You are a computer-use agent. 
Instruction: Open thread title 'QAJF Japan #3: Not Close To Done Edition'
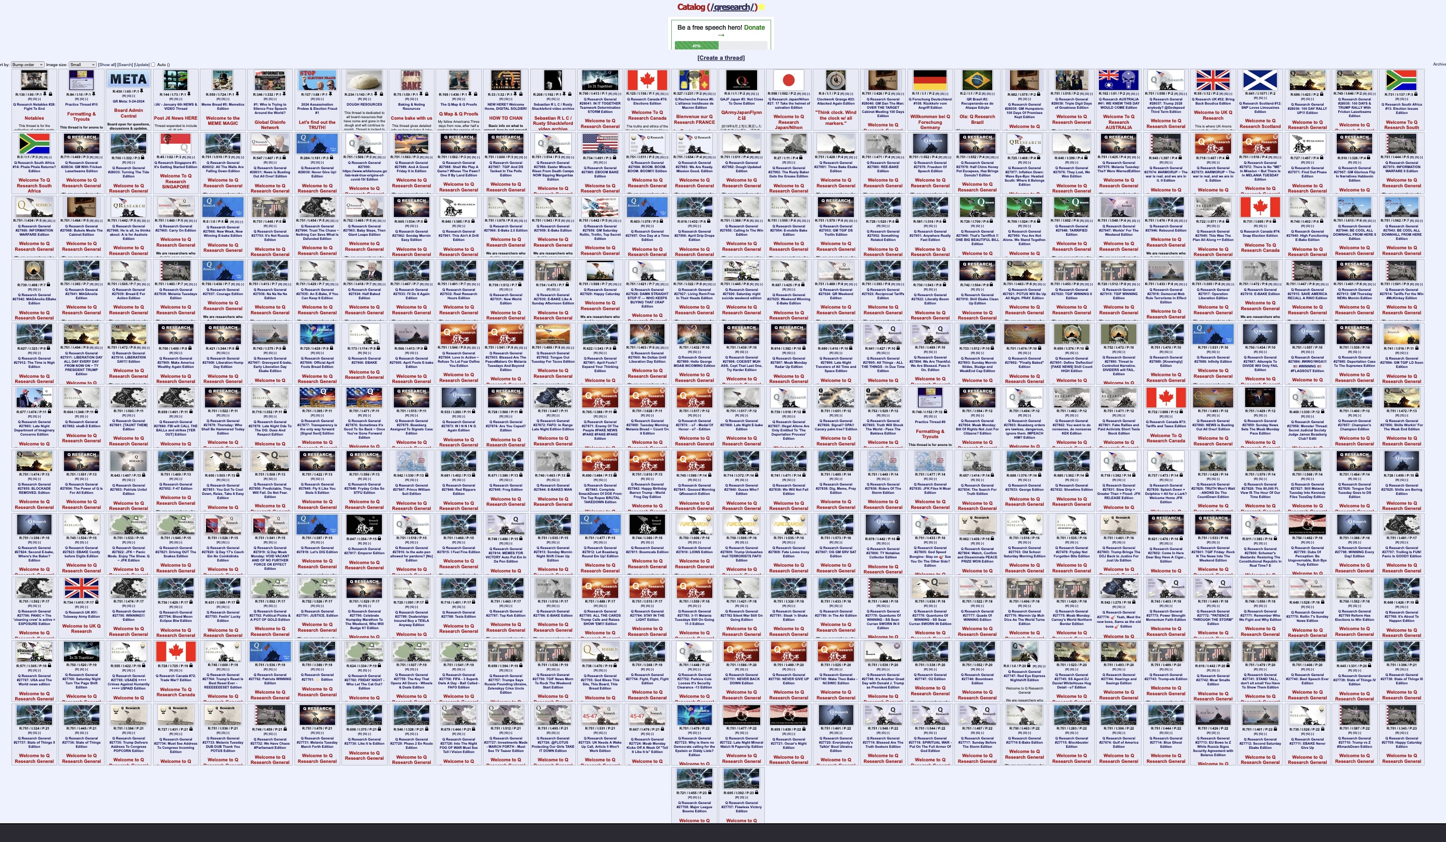tap(742, 101)
